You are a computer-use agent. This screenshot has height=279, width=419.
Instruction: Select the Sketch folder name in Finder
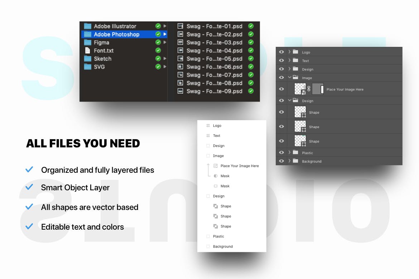103,59
